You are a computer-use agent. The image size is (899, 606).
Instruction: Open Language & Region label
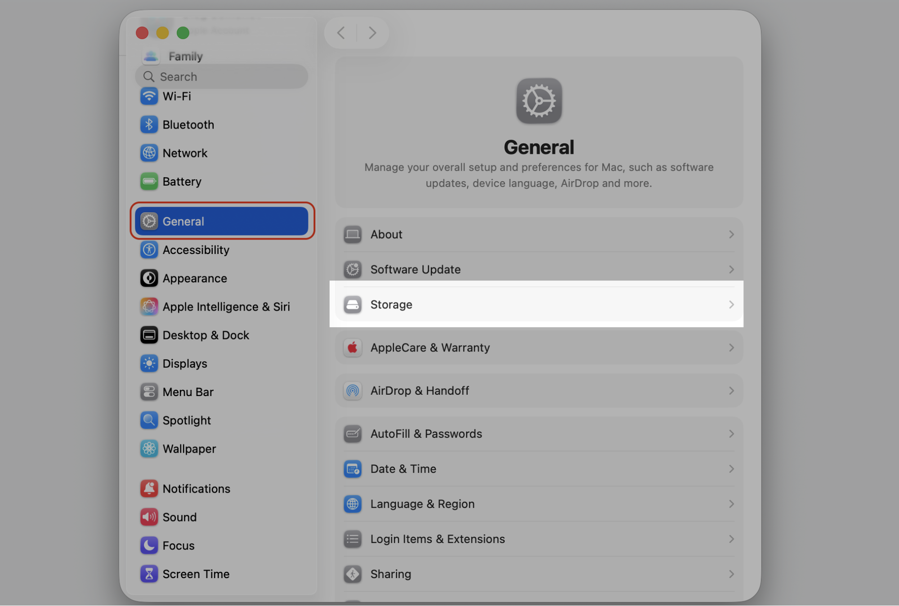[422, 504]
